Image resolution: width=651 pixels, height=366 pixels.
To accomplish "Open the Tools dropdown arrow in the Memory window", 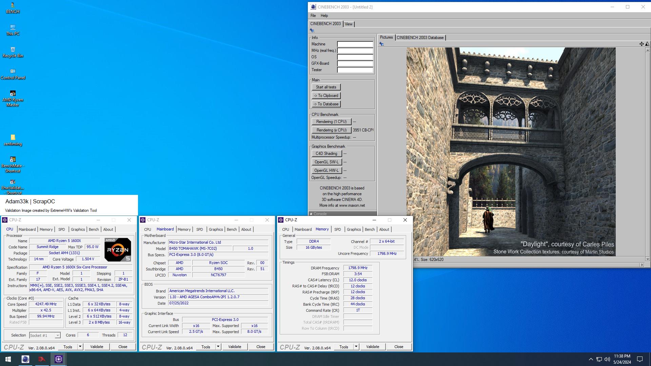I will 356,347.
